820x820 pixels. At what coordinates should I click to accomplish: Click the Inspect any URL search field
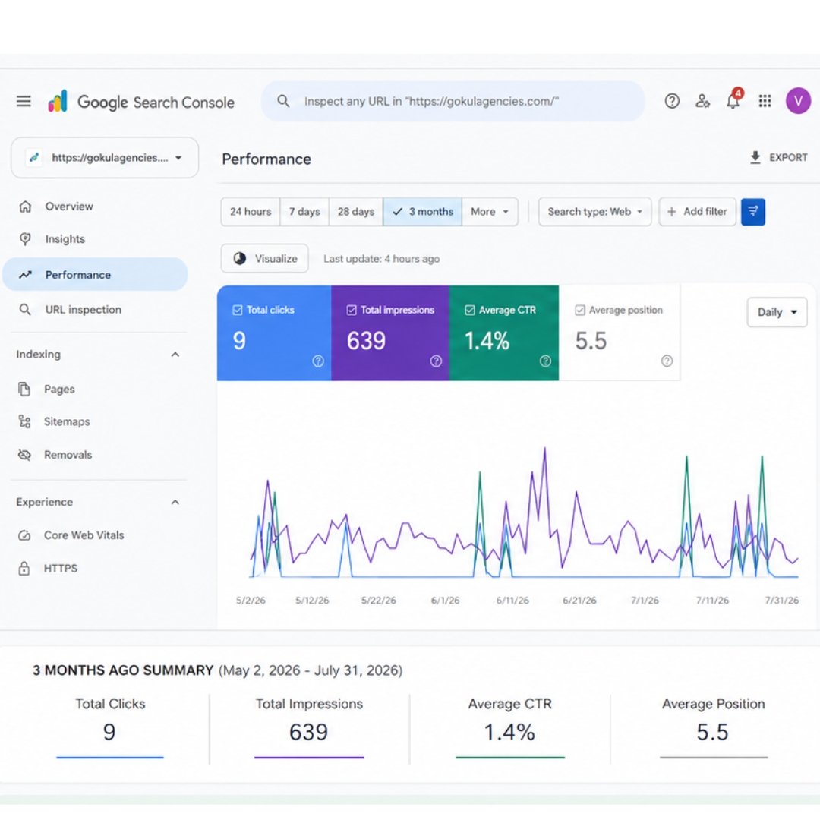click(x=453, y=101)
